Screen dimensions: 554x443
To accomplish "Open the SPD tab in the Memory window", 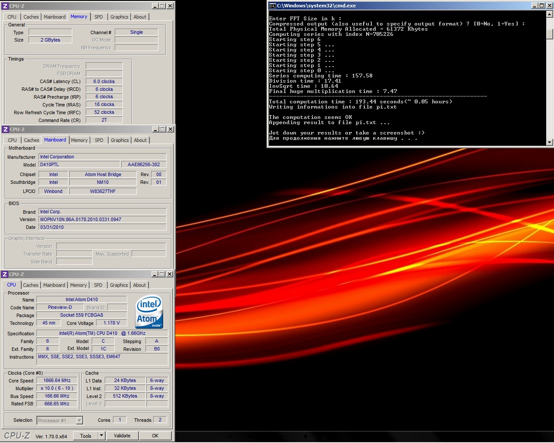I will pos(99,17).
